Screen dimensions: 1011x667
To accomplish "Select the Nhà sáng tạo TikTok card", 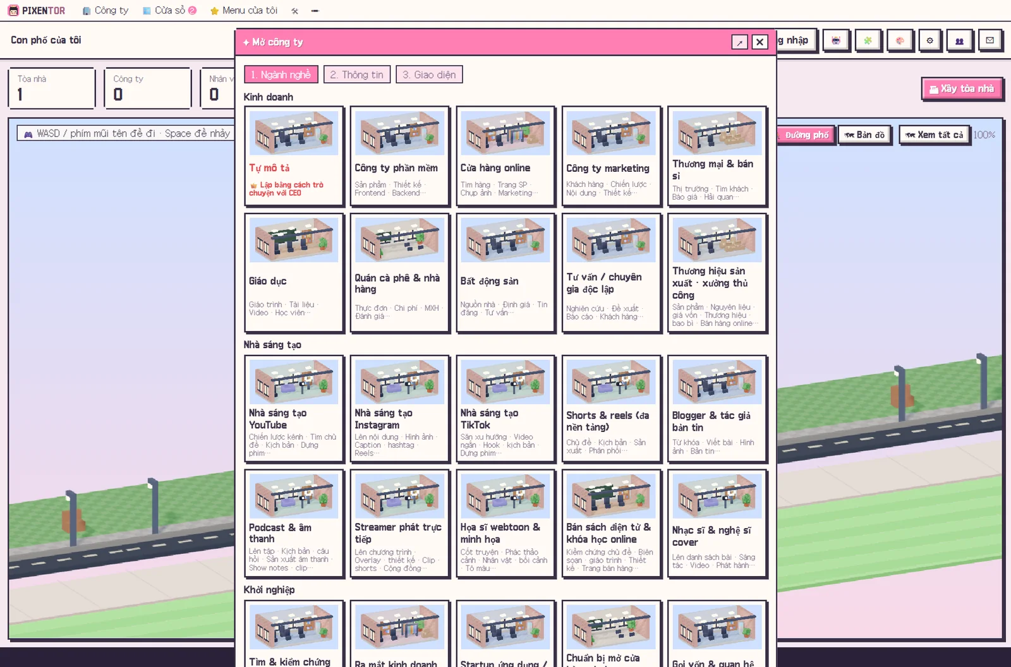I will 505,409.
